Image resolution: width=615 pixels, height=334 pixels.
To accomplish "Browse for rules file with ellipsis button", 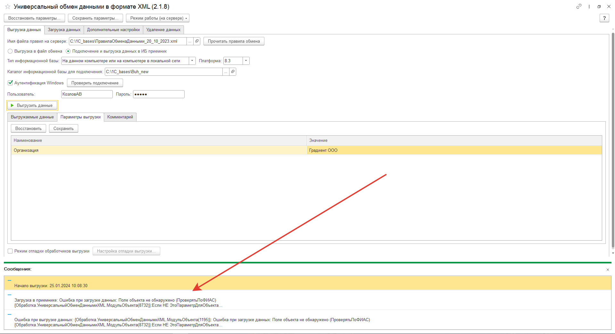I will pyautogui.click(x=190, y=41).
